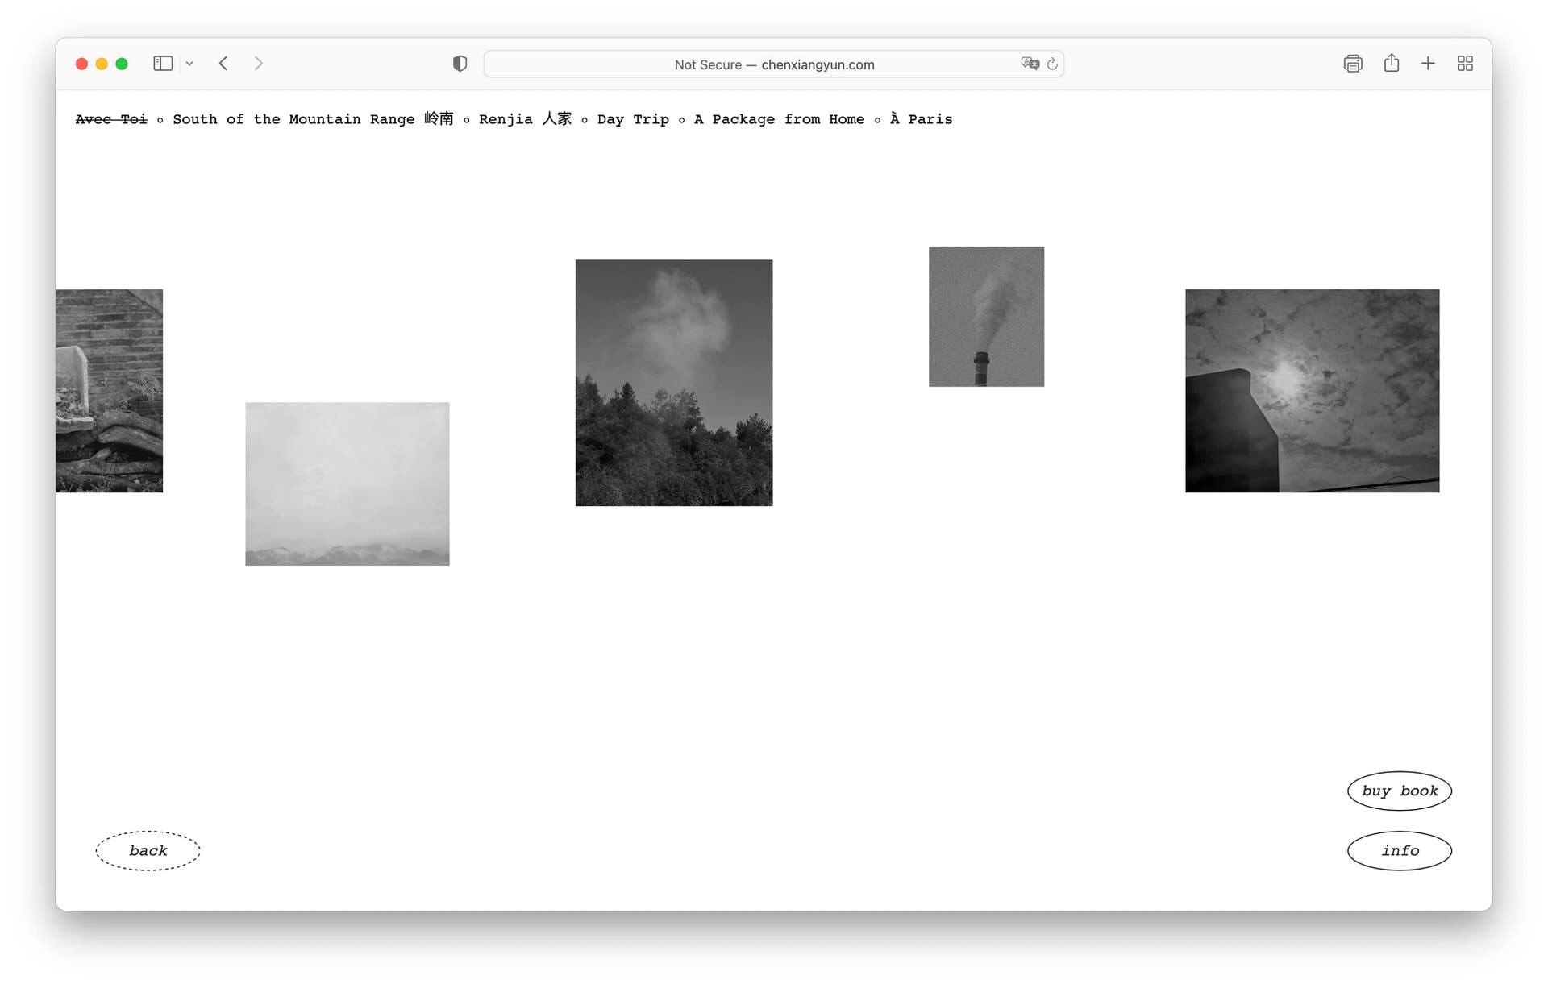Open the Day Trip project link
Image resolution: width=1548 pixels, height=984 pixels.
click(x=633, y=119)
